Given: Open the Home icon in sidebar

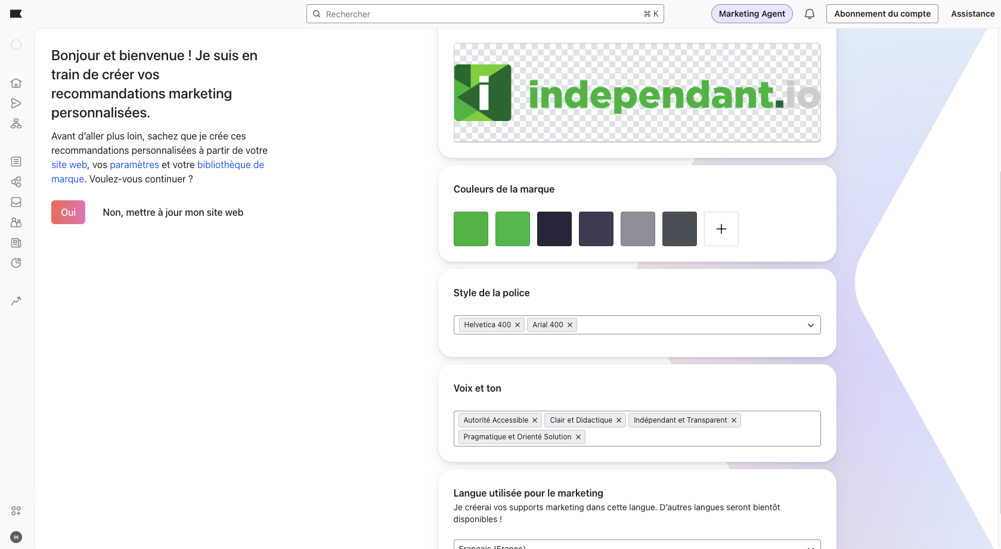Looking at the screenshot, I should tap(16, 83).
